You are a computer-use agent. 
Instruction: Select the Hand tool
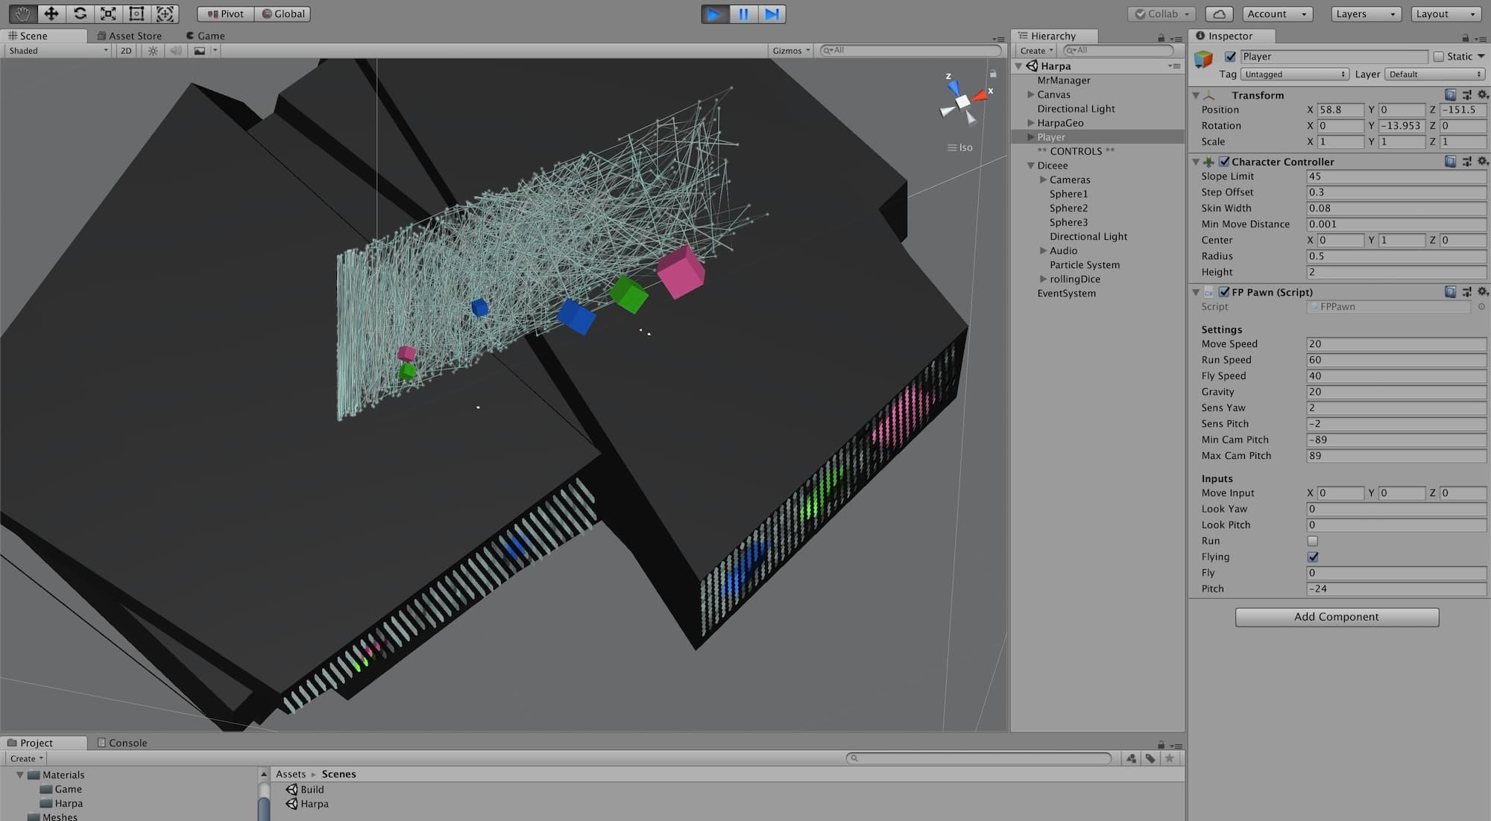click(22, 13)
